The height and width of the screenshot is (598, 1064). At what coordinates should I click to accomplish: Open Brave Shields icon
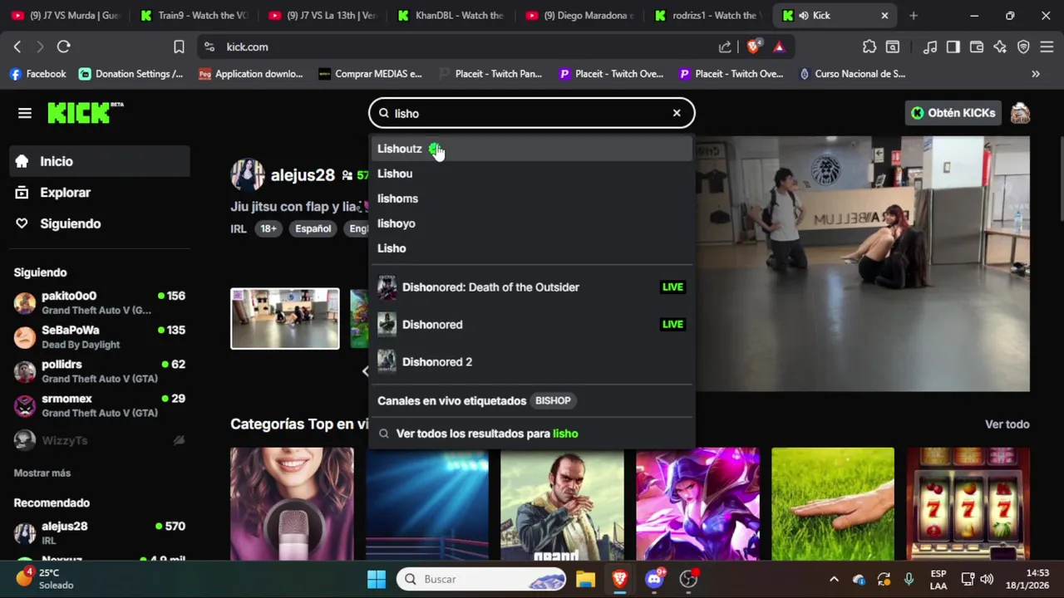click(x=753, y=47)
